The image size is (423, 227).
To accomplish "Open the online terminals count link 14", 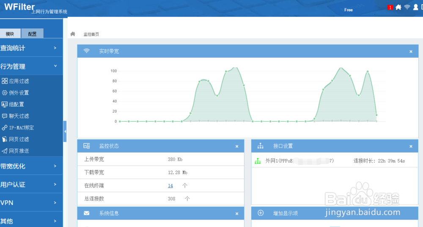I will [170, 186].
